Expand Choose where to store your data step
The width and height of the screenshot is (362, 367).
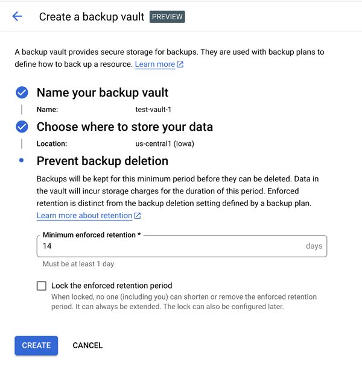pos(124,127)
